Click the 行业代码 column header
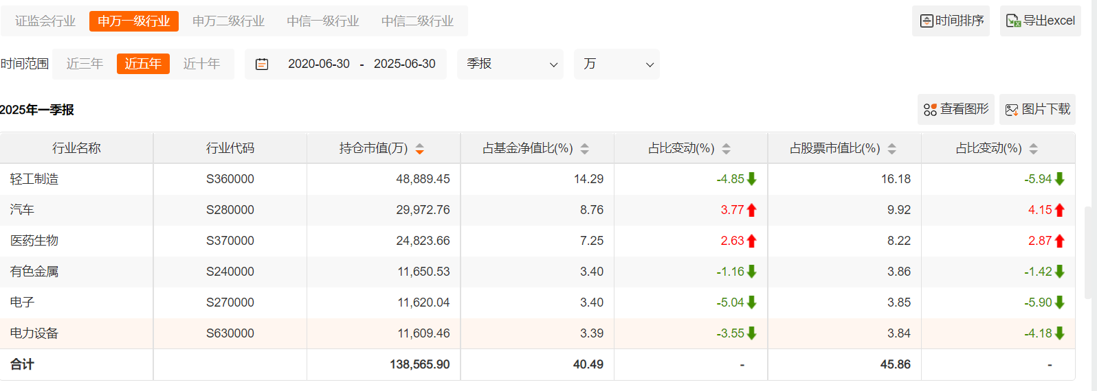Screen dimensions: 1097x391 [230, 148]
